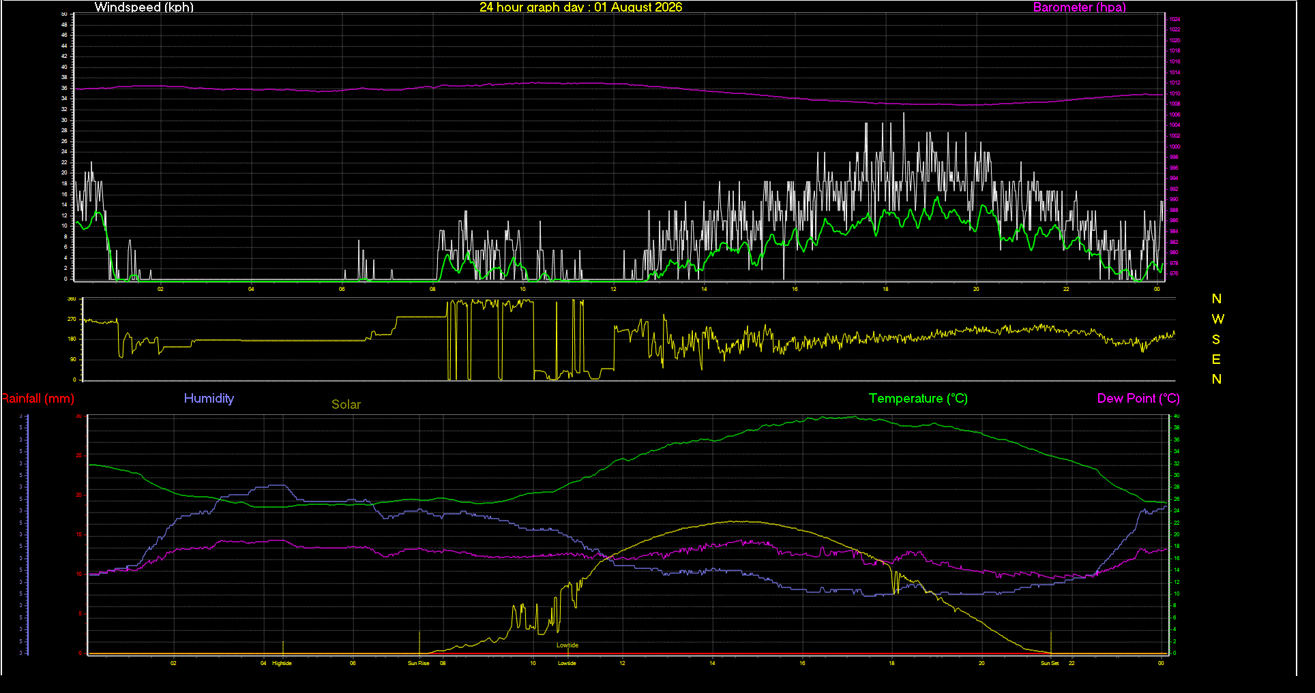1315x693 pixels.
Task: Click the '24 hour graph day : 01 August 2026' heading
Action: coord(580,7)
